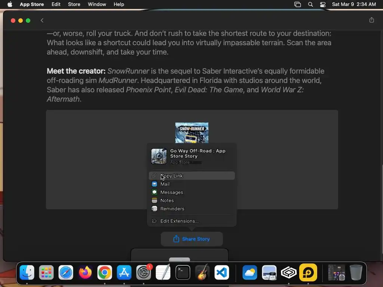Click the window scrollbar on right edge
383x287 pixels.
pos(382,210)
